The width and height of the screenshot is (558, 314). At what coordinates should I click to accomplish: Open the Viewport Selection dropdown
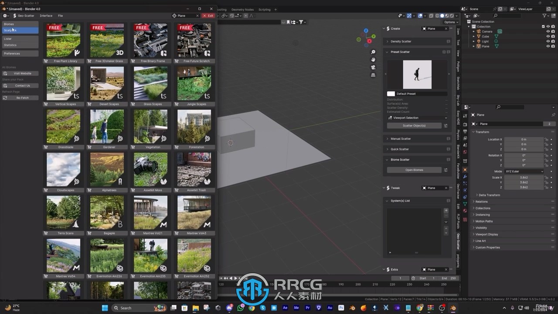point(417,118)
